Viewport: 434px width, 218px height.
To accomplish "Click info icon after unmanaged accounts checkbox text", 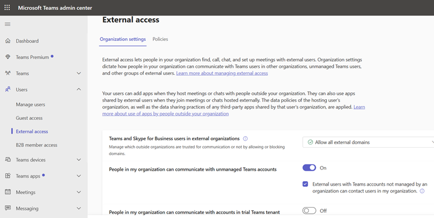I will click(x=422, y=191).
